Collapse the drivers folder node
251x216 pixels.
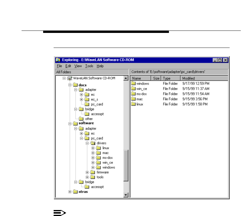[87, 143]
